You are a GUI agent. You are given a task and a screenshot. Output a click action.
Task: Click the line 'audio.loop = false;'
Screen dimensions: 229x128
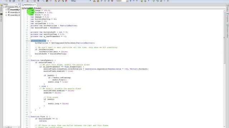click(58, 103)
